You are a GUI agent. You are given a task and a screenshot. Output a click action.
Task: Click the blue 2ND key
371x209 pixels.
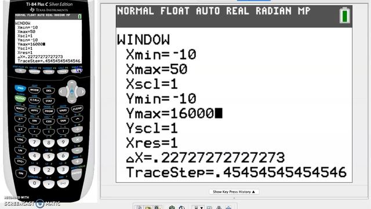pos(20,88)
